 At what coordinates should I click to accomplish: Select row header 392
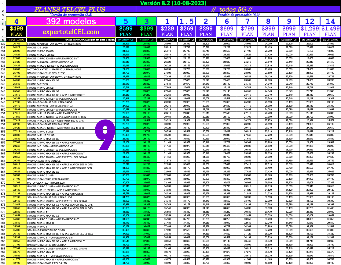pyautogui.click(x=3, y=263)
